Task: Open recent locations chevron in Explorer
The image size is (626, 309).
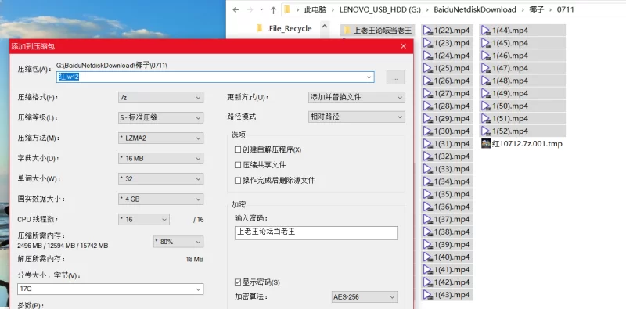Action: click(261, 9)
